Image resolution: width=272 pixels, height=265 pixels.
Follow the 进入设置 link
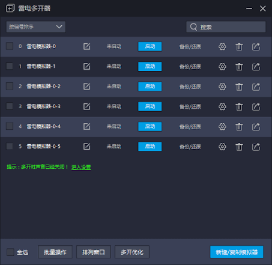pos(81,167)
